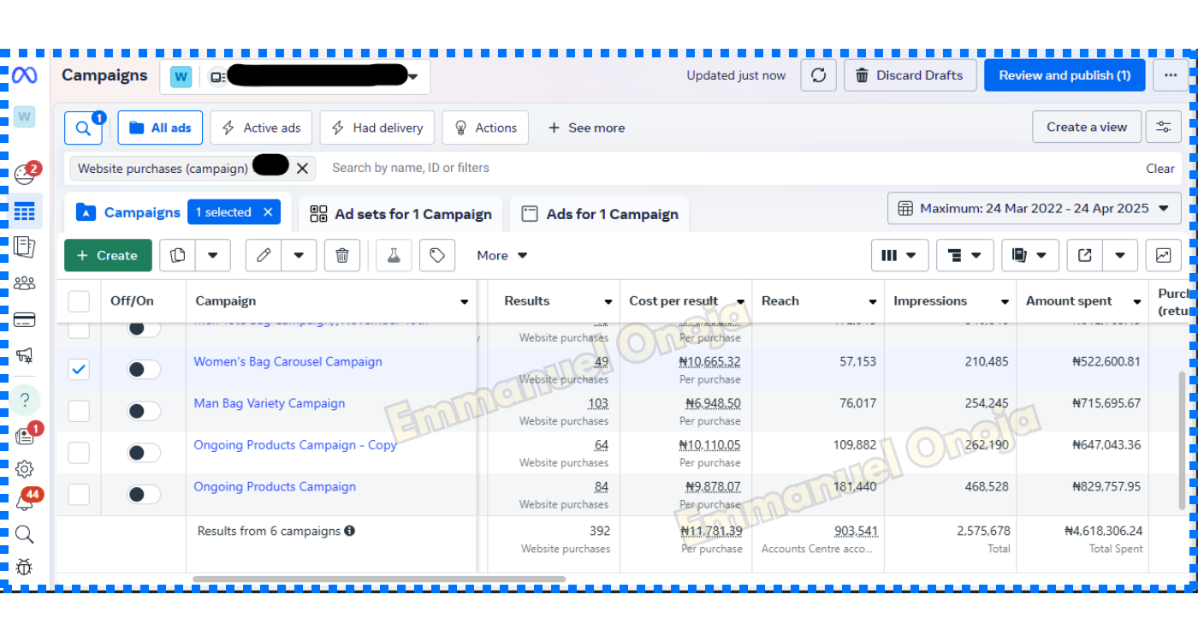Click the trash delete icon in toolbar
1198x642 pixels.
tap(342, 255)
